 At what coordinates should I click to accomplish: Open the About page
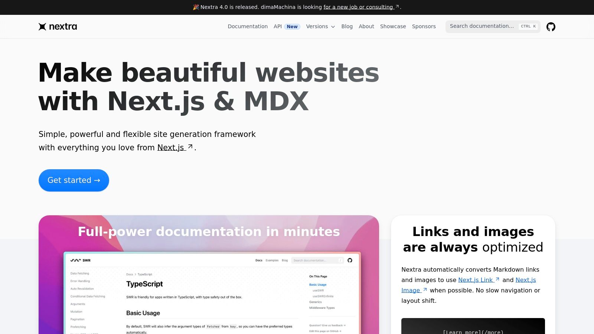[x=366, y=26]
